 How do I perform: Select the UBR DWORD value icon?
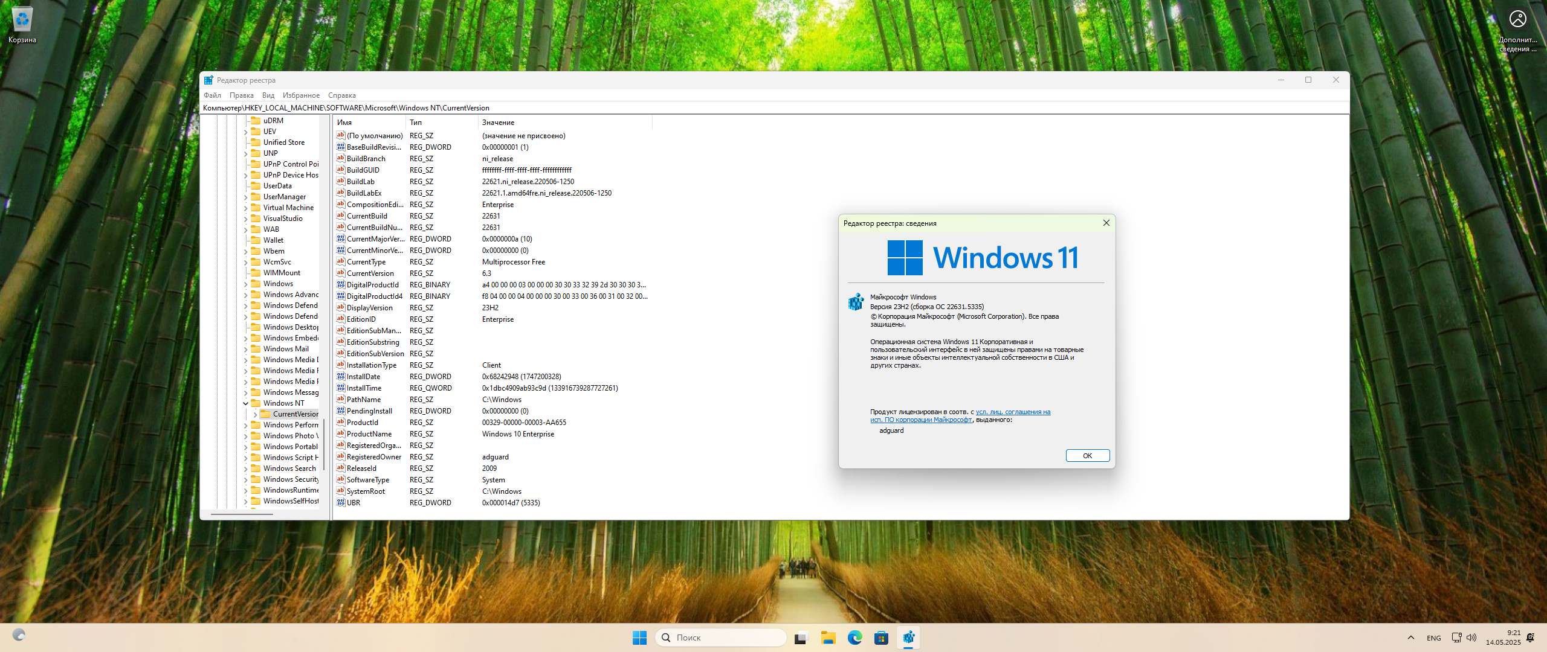point(341,502)
